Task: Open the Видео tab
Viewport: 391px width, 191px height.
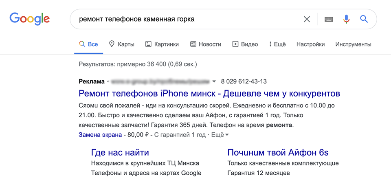Action: tap(245, 44)
